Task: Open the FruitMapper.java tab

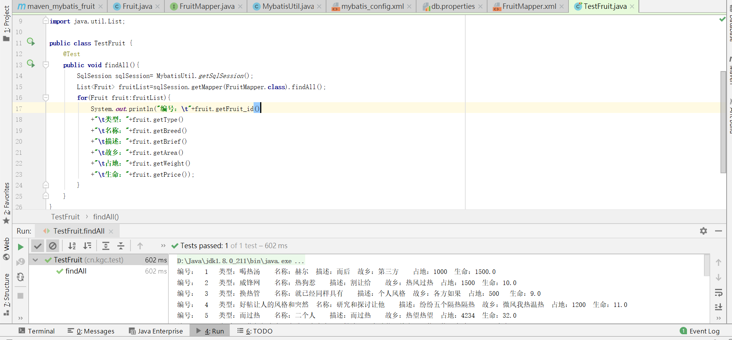Action: coord(207,7)
